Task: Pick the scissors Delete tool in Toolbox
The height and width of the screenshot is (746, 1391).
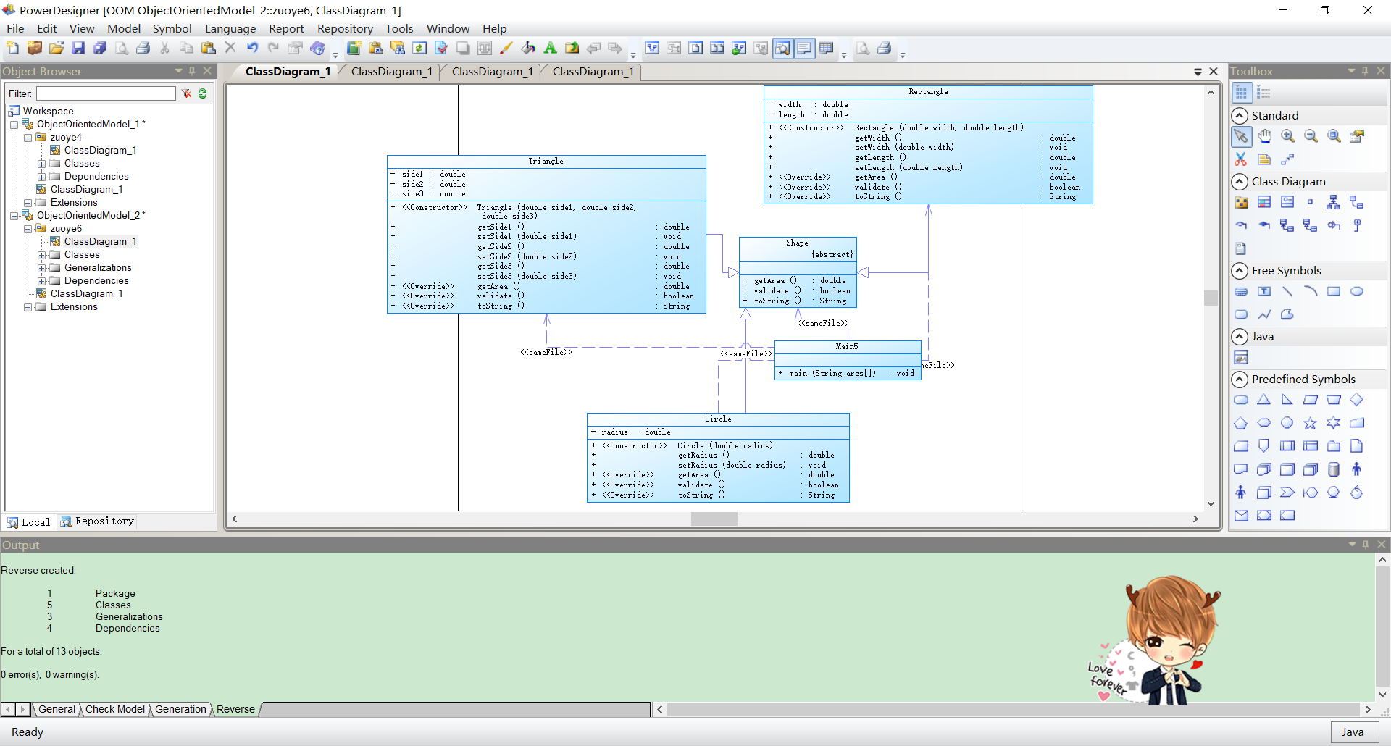Action: tap(1241, 159)
